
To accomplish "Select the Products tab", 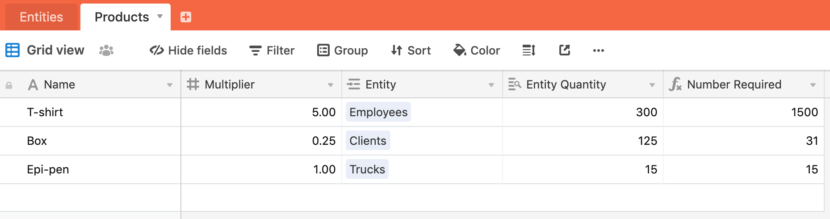I will tap(122, 17).
